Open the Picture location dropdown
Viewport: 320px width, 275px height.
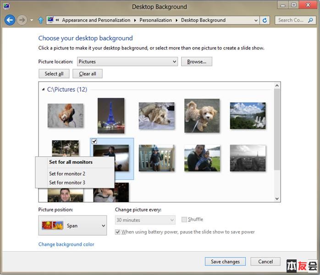127,61
